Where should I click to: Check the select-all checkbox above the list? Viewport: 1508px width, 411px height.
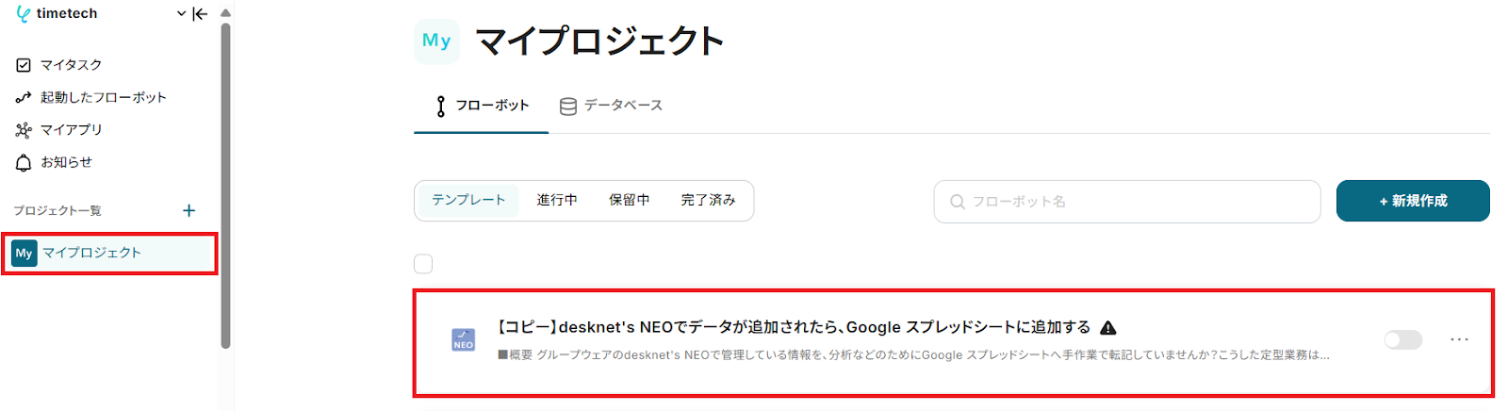[423, 264]
